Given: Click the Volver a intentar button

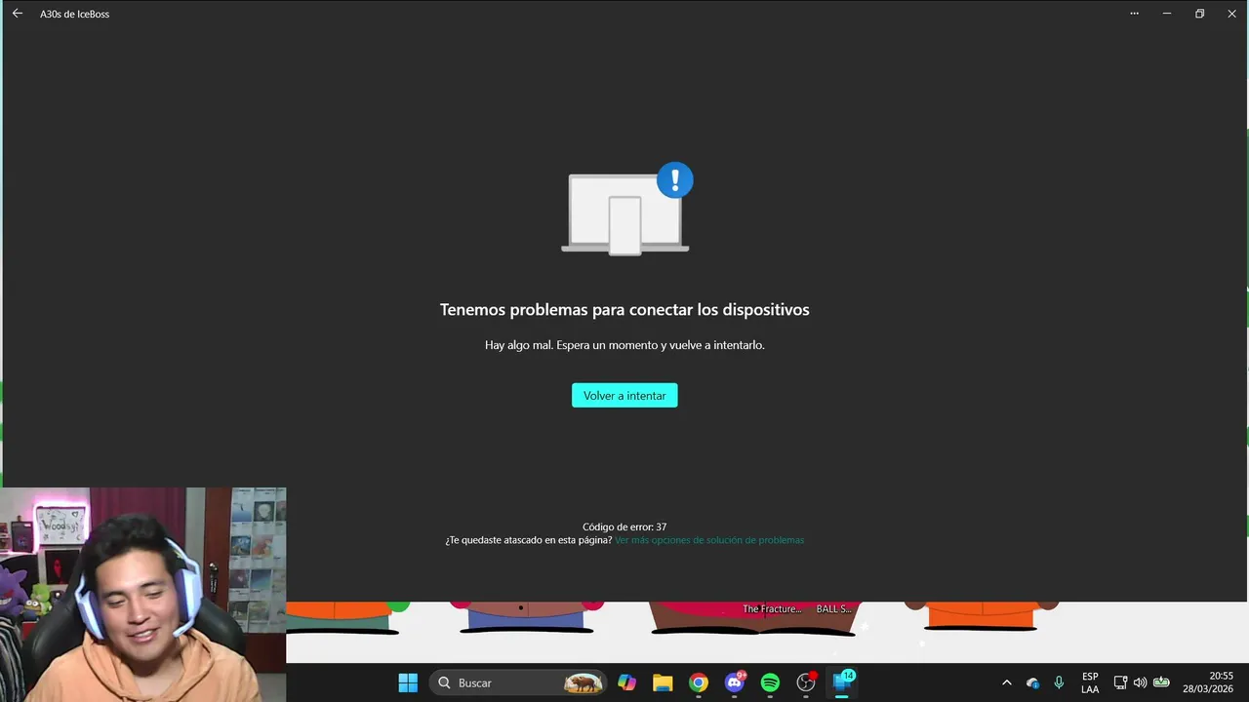Looking at the screenshot, I should [624, 396].
